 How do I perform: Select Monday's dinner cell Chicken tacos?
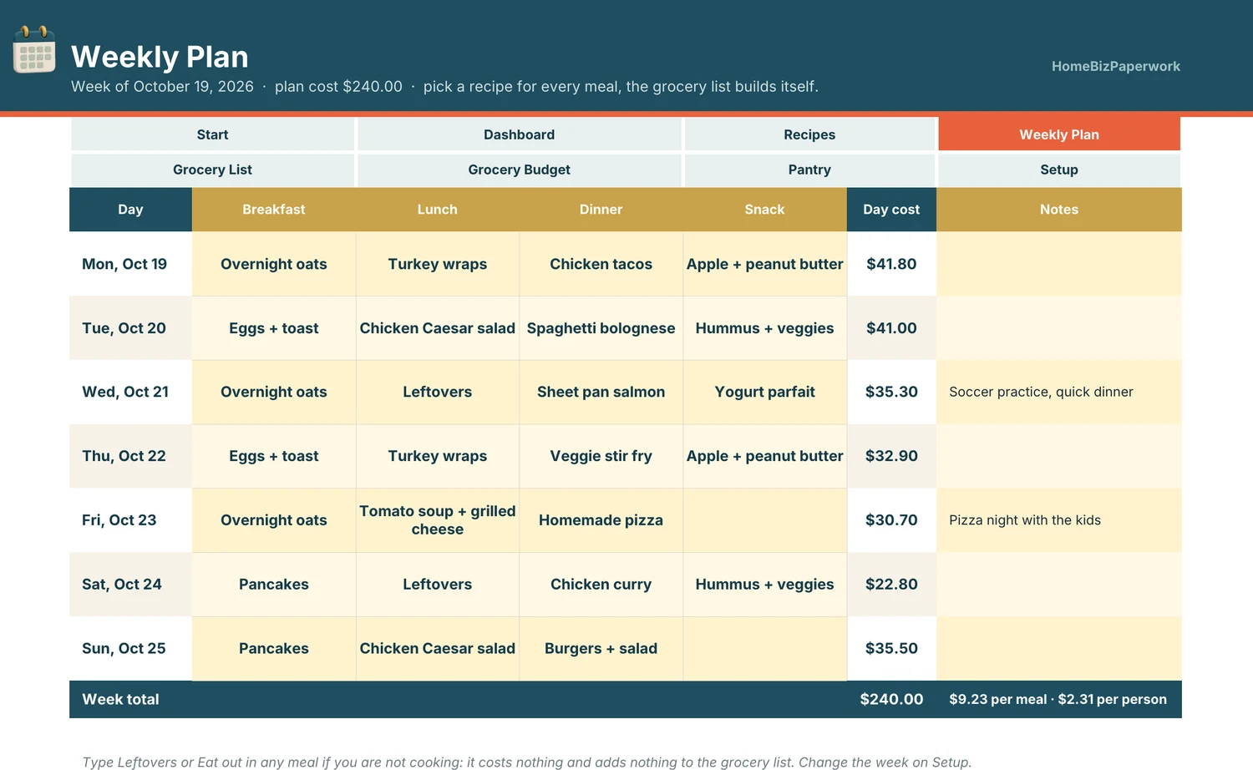[x=601, y=264]
